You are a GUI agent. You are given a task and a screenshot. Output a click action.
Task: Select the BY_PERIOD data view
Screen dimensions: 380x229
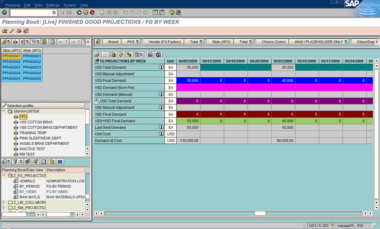click(x=30, y=186)
